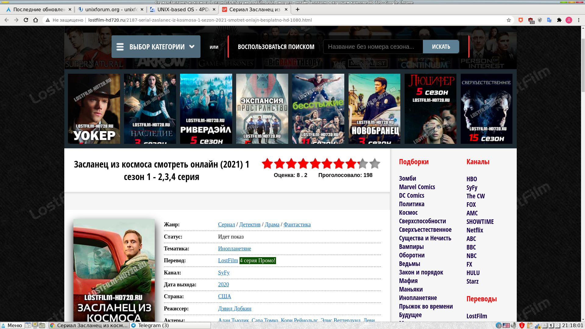Open the browser home page
The height and width of the screenshot is (329, 585).
tap(36, 20)
